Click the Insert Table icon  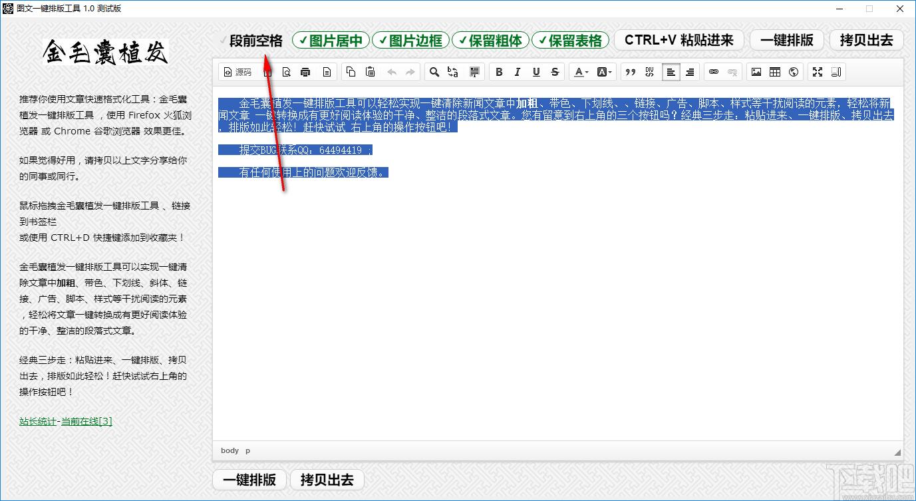(775, 72)
